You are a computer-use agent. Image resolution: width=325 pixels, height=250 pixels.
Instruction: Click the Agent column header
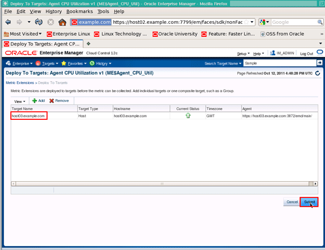(279, 108)
